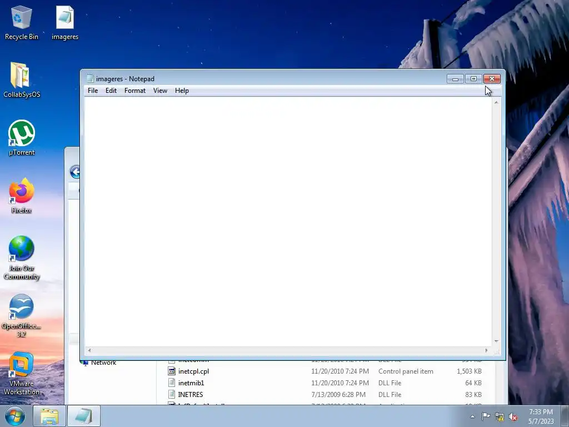569x427 pixels.
Task: Show hidden tray icons arrow
Action: [x=472, y=416]
